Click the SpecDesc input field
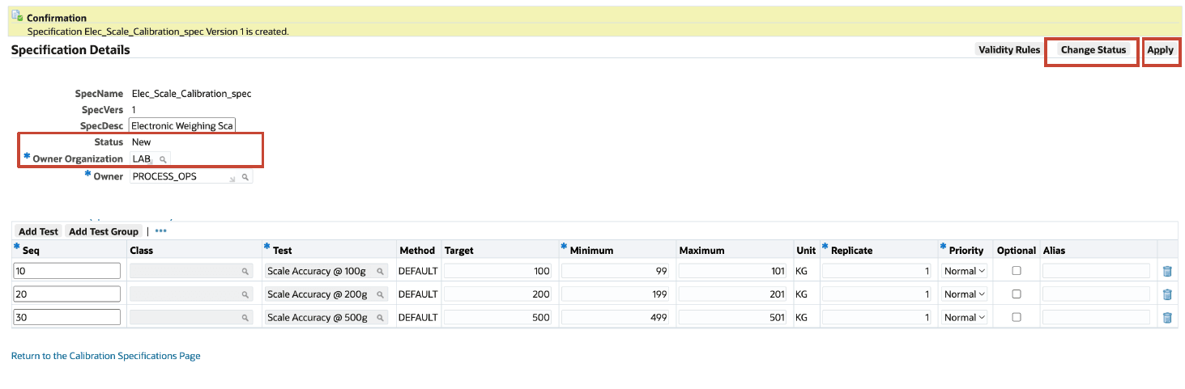1185x389 pixels. 182,126
